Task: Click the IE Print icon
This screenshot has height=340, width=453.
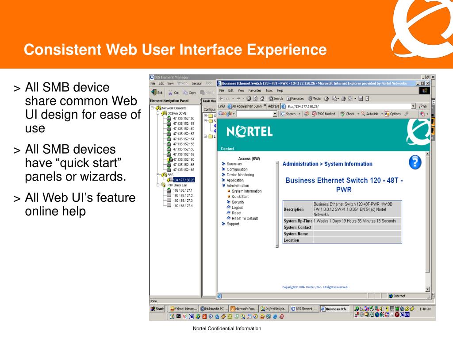Action: pos(343,99)
